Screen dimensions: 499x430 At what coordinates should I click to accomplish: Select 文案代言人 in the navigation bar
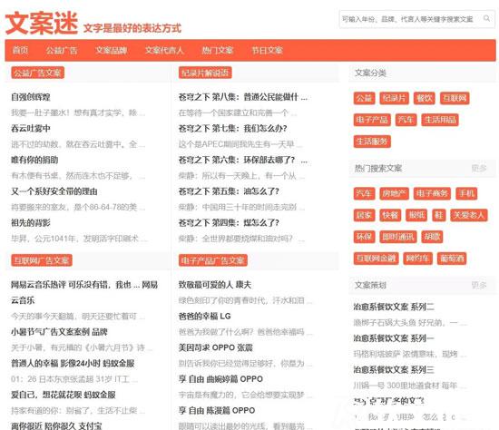coord(164,50)
